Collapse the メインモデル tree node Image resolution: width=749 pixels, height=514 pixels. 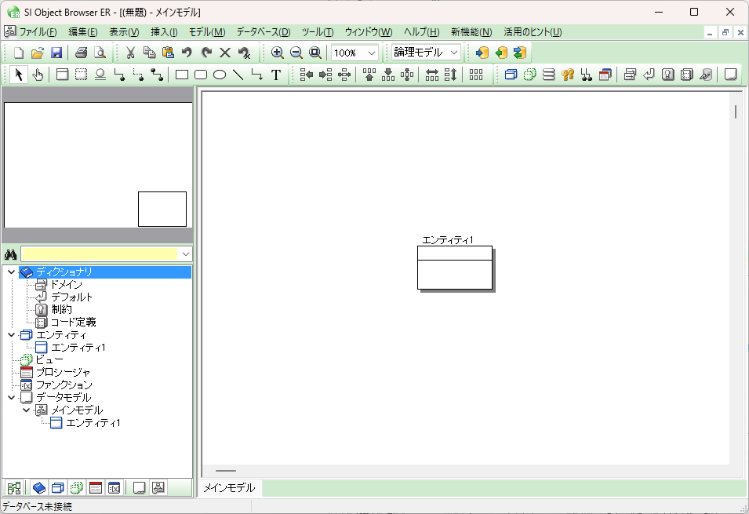pos(26,410)
